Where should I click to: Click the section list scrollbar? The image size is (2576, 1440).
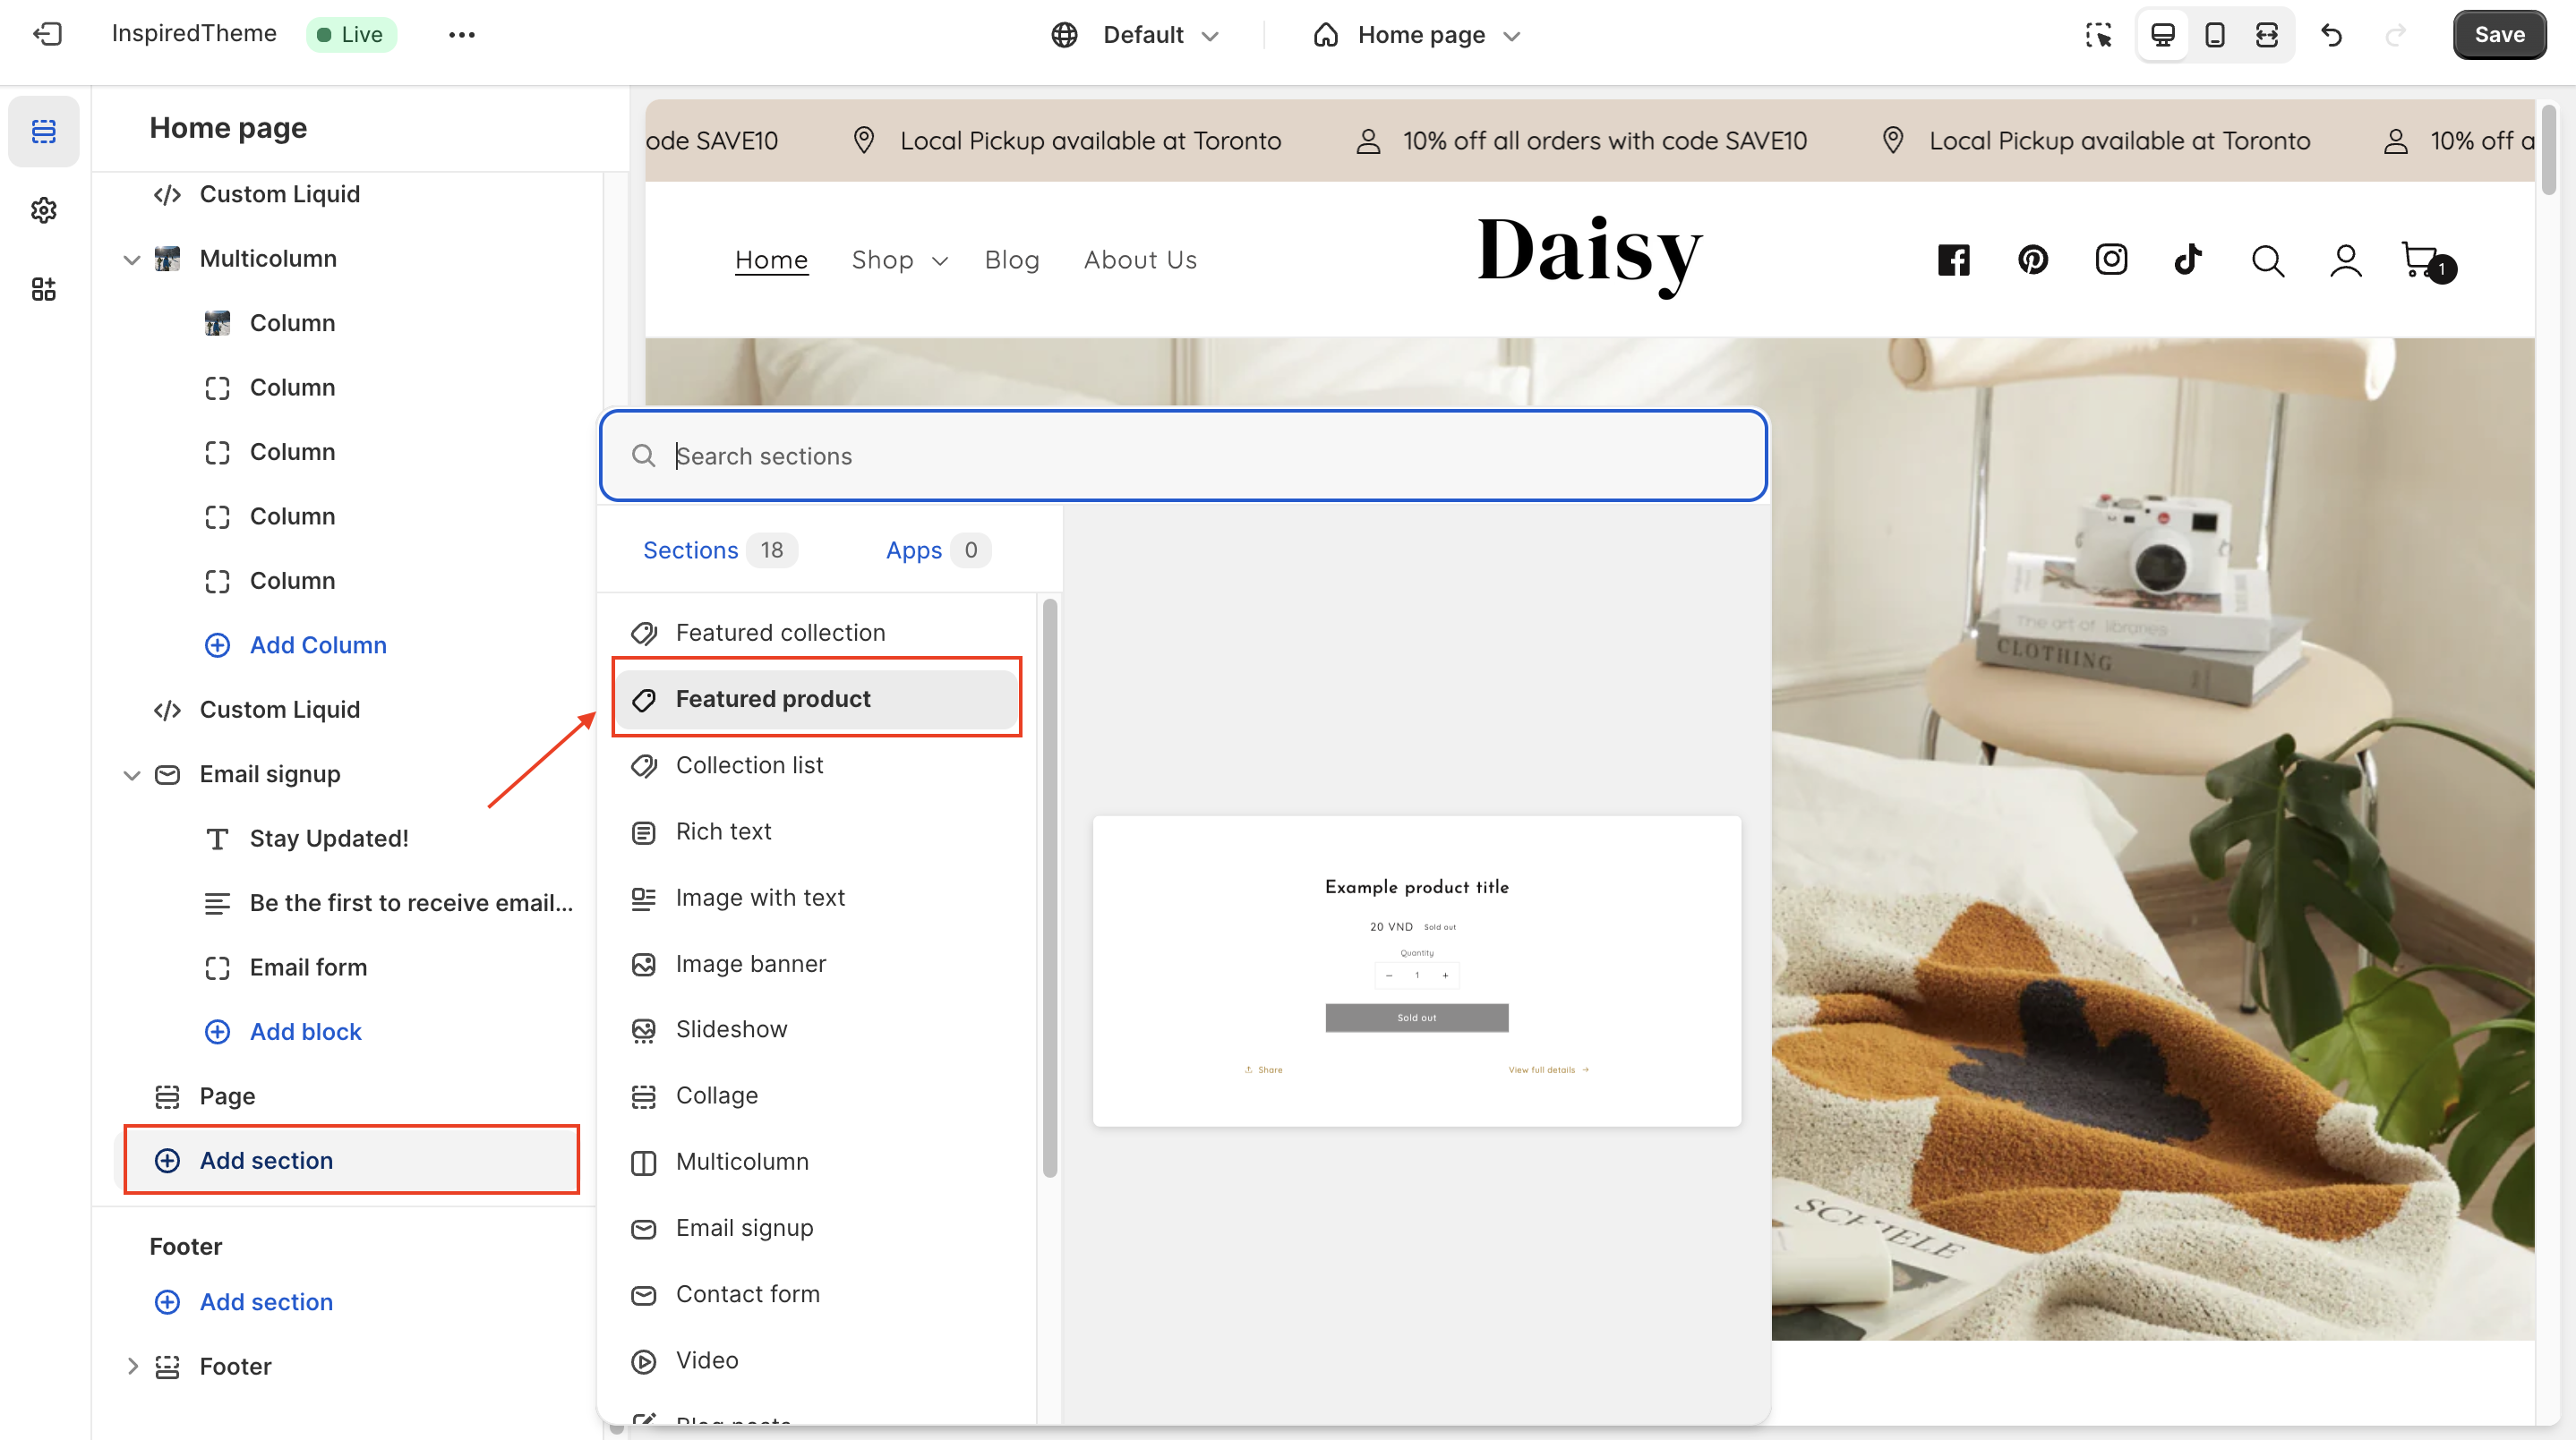(1049, 888)
